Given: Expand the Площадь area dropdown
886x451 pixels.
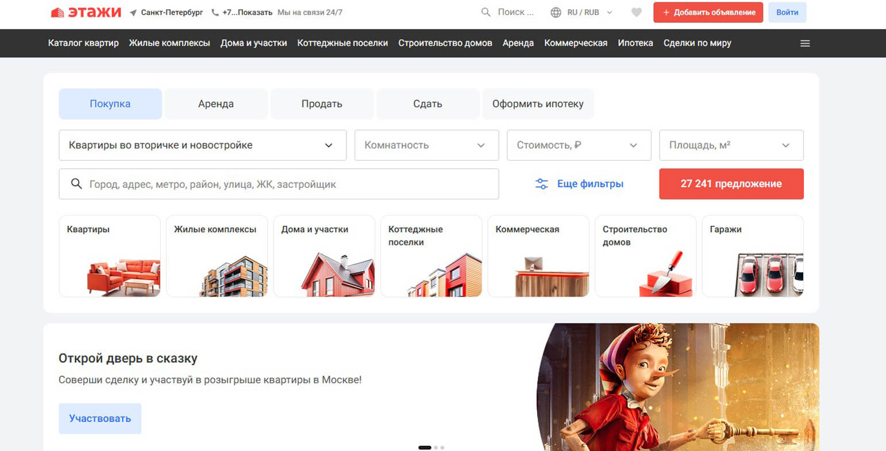Looking at the screenshot, I should [x=731, y=145].
